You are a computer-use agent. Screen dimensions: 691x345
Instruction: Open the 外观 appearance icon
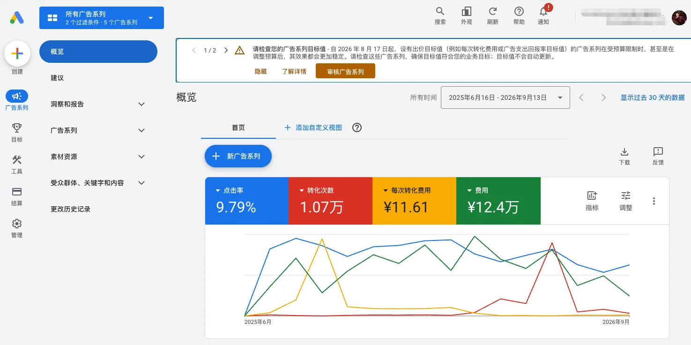466,12
